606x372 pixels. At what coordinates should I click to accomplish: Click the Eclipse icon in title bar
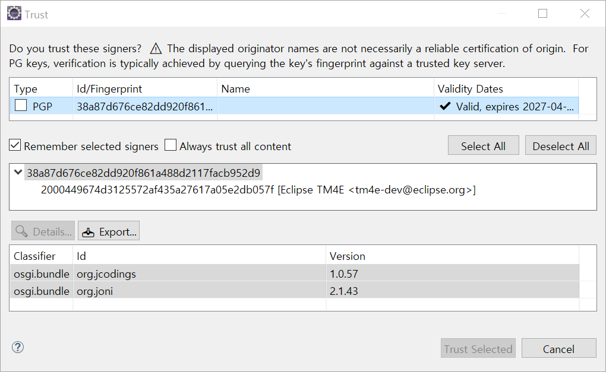(x=13, y=14)
